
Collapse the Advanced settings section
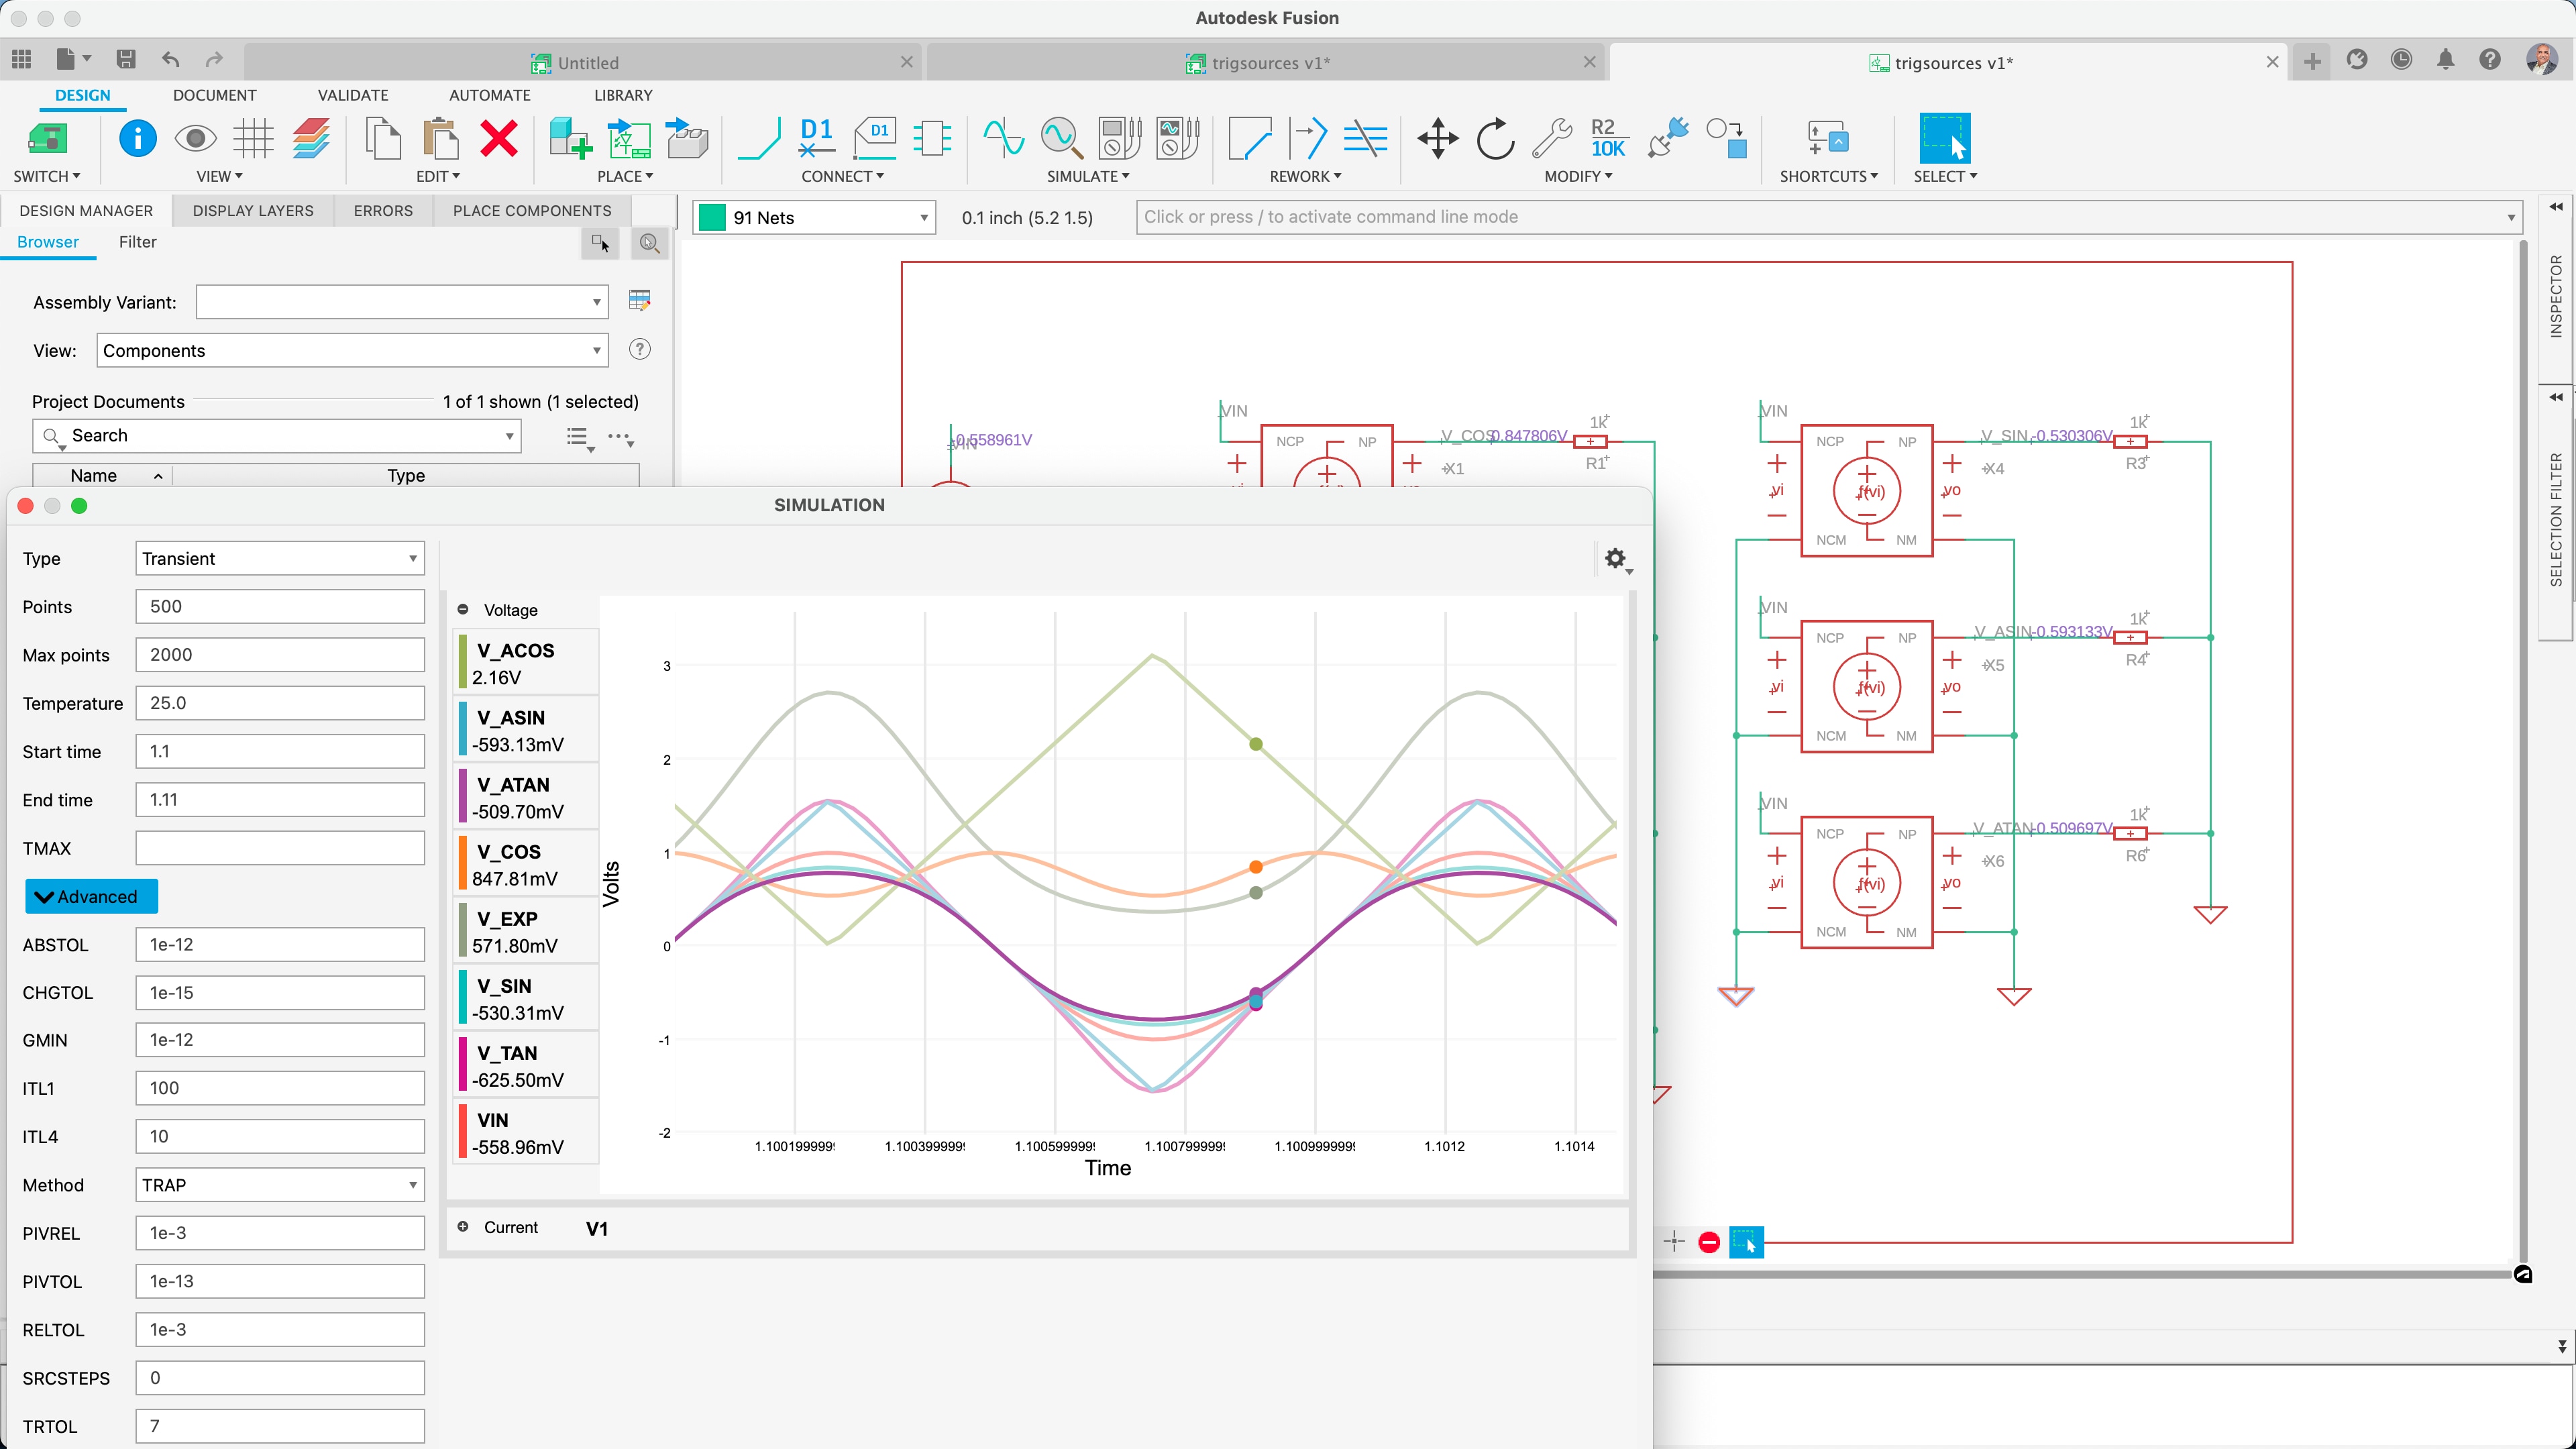click(90, 896)
